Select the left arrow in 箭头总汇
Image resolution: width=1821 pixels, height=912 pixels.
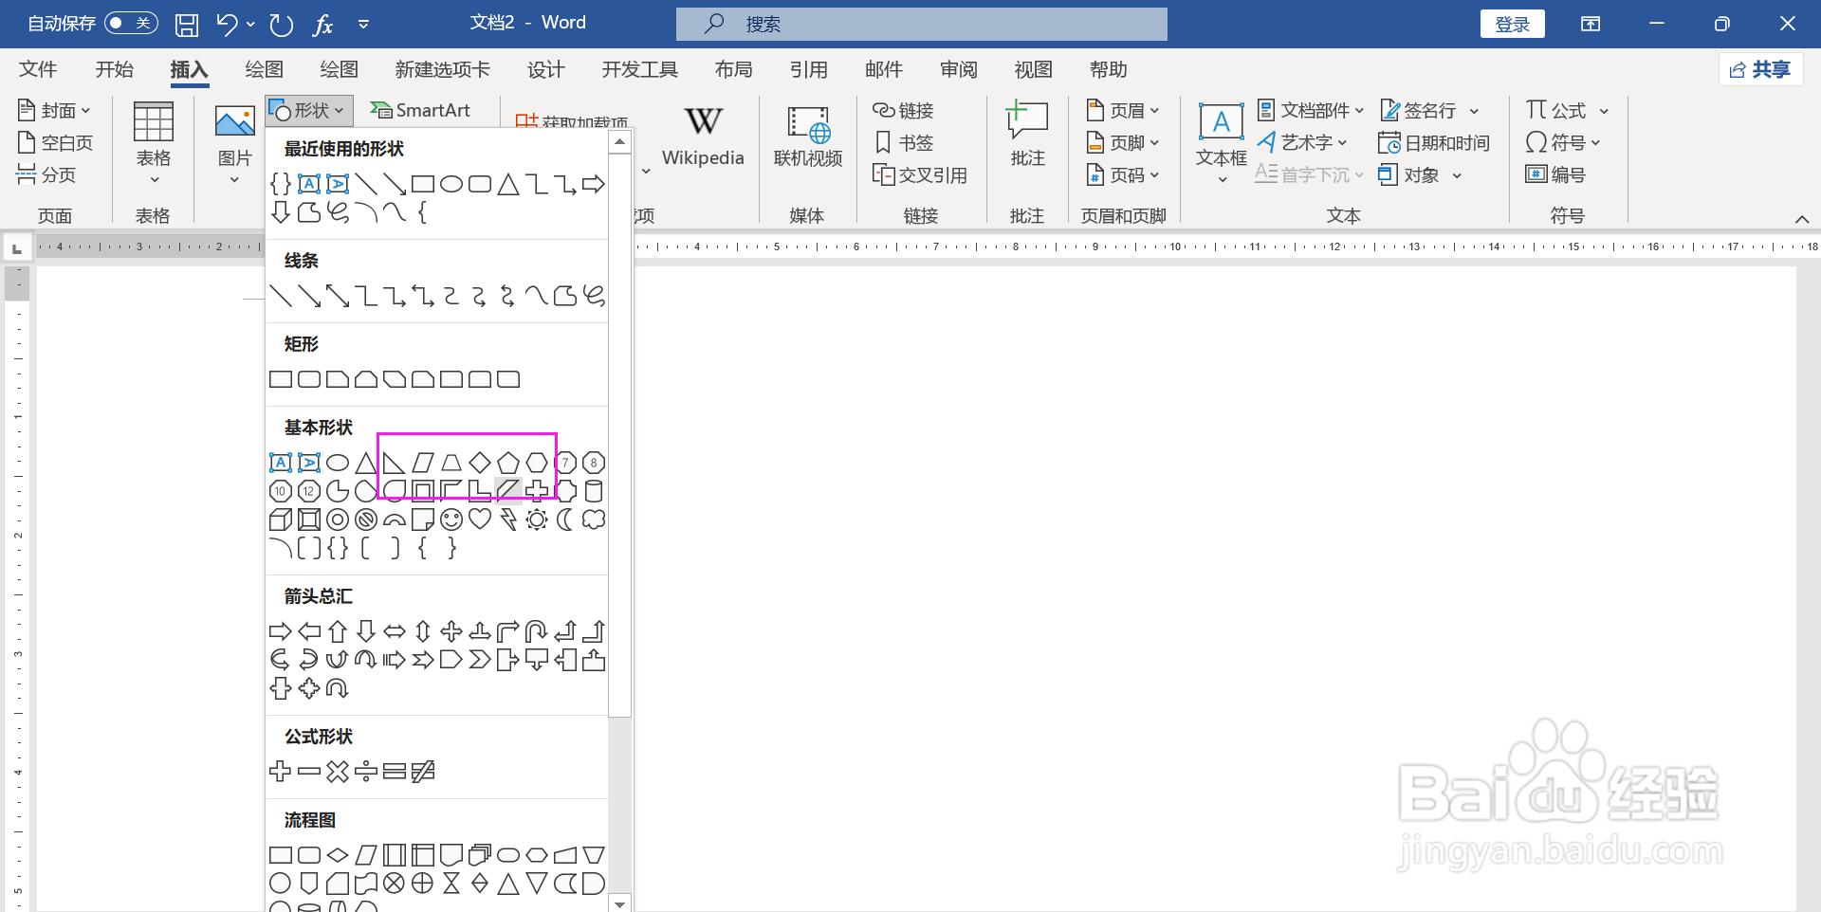click(309, 631)
